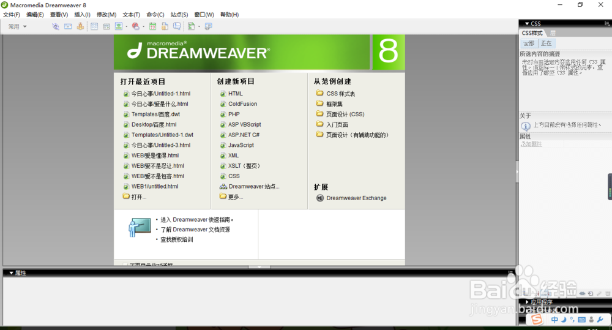Open the 帮助(H) menu

[229, 15]
